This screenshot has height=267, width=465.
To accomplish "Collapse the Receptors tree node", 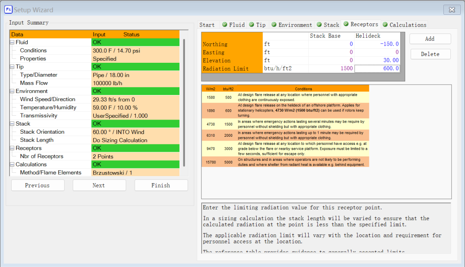I will (x=12, y=148).
